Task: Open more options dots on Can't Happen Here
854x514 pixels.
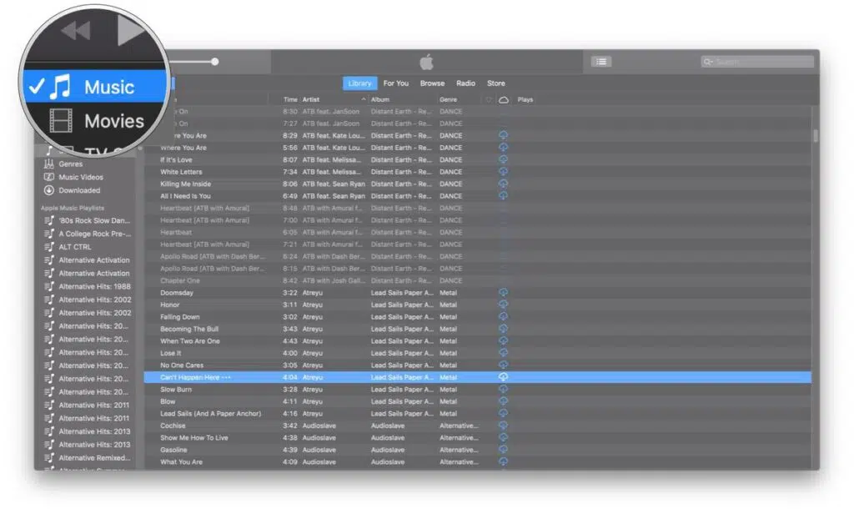Action: click(x=227, y=377)
